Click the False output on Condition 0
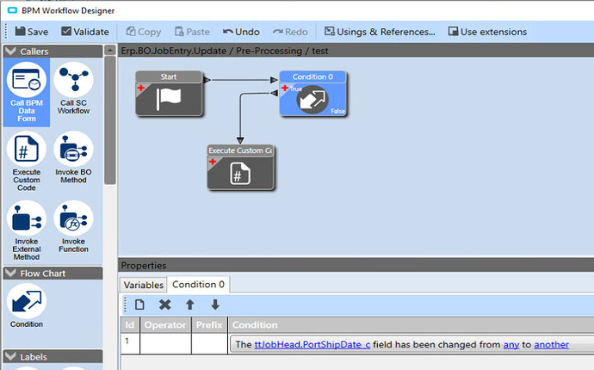This screenshot has height=370, width=594. coord(337,111)
